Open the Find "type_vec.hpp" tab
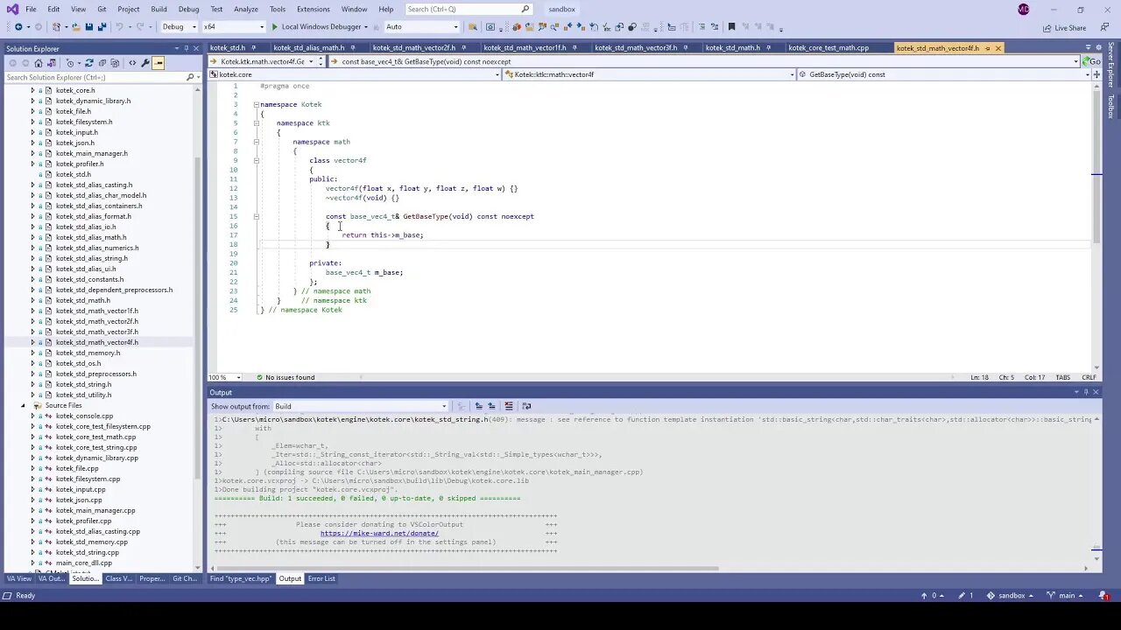Image resolution: width=1121 pixels, height=630 pixels. [241, 578]
